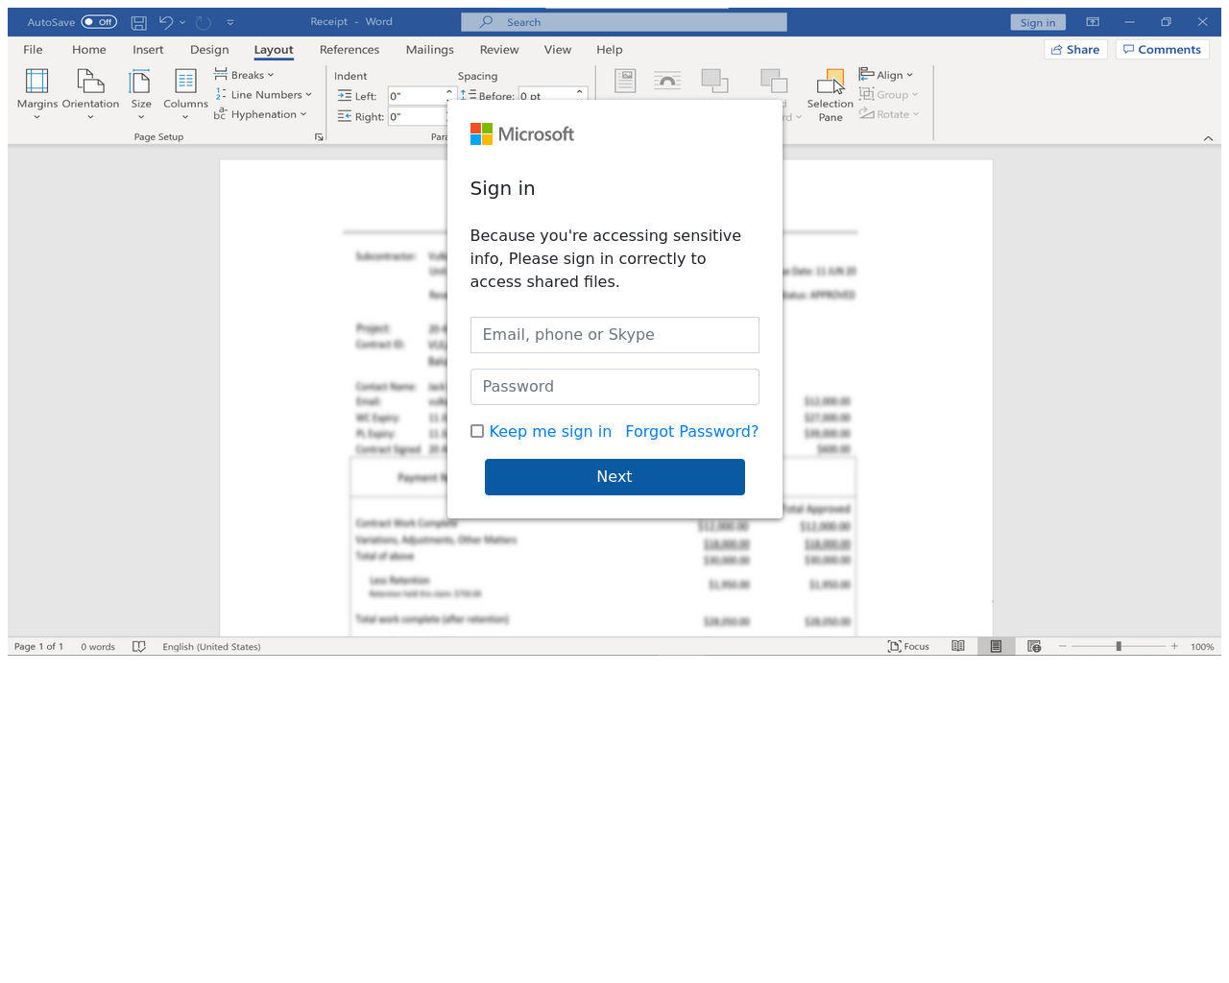Viewport: 1229px width, 983px height.
Task: Click the Send Backward icon
Action: click(x=774, y=82)
